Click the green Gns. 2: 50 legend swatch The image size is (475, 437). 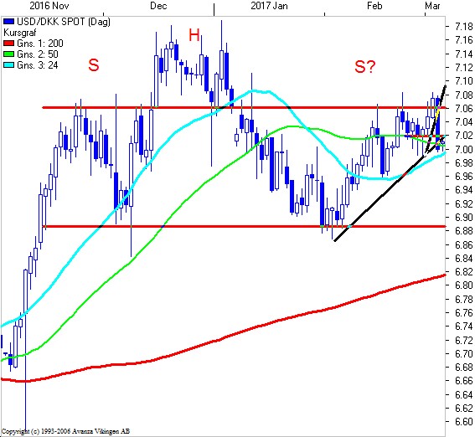(8, 54)
